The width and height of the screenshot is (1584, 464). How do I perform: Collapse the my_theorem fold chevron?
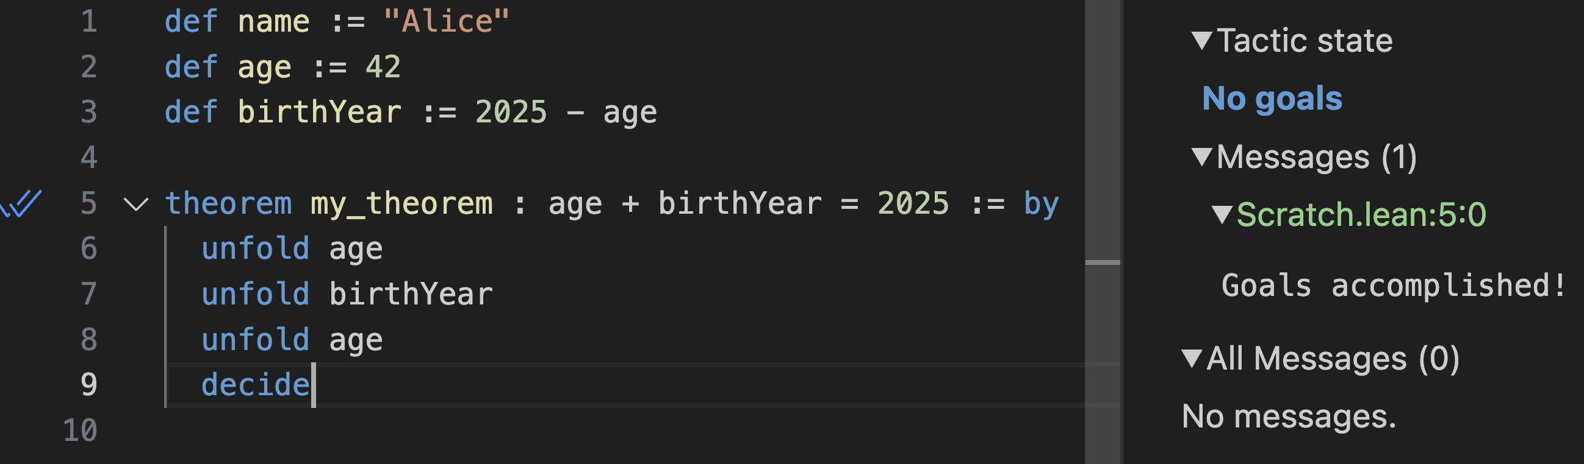pos(136,204)
